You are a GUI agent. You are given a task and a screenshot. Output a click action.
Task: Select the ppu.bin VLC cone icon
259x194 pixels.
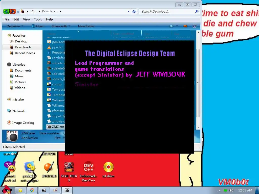point(49,47)
